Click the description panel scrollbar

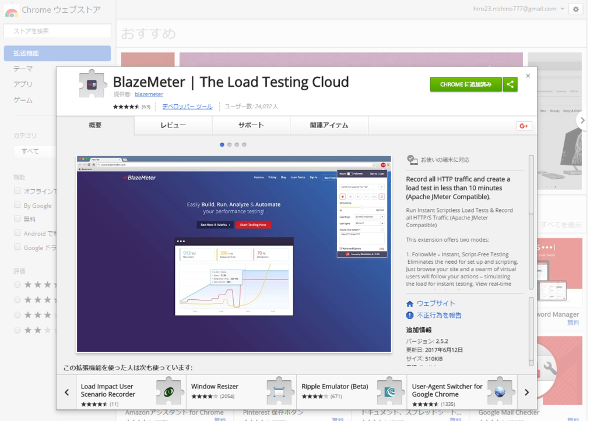coord(531,222)
